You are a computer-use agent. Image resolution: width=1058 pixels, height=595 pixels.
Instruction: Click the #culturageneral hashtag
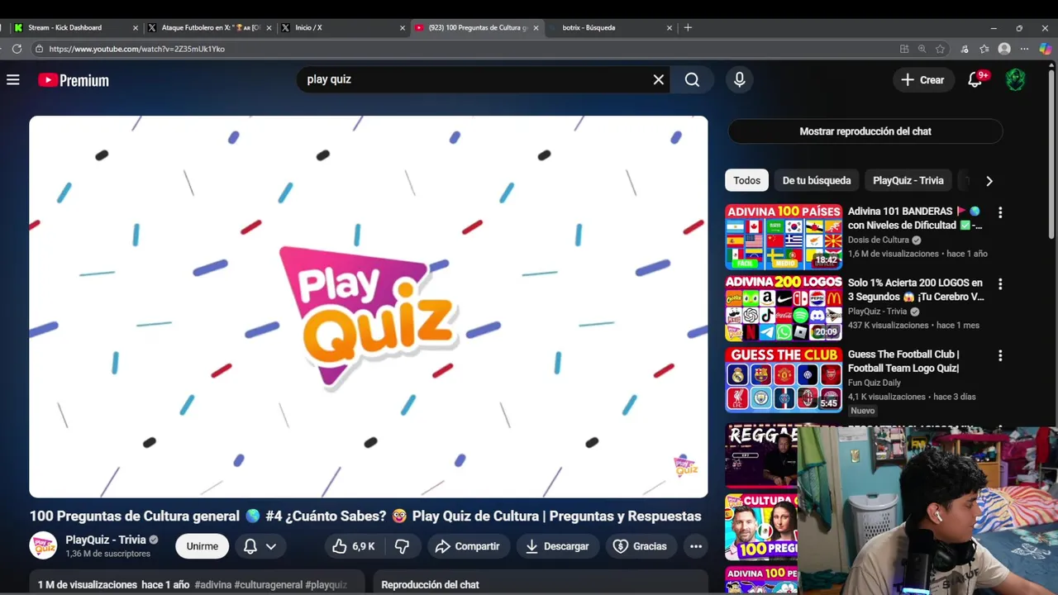click(x=269, y=584)
